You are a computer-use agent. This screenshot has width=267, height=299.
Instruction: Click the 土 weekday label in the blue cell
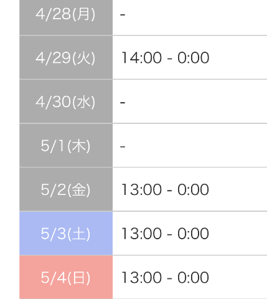pos(79,234)
